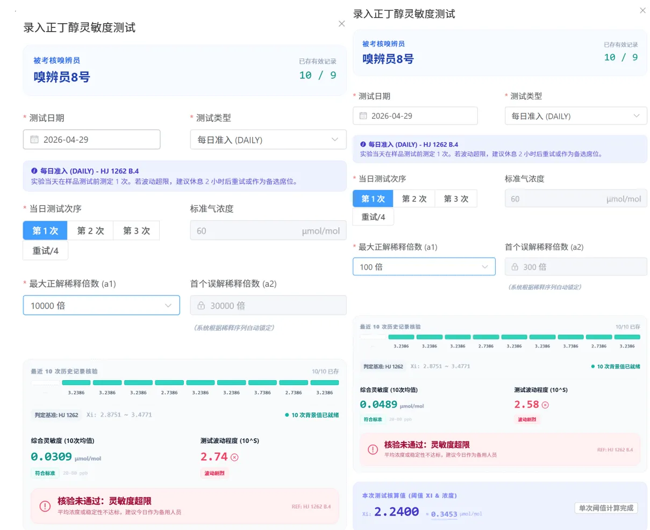Click the 2026-04-29 date field in right dialog
Viewport: 650px width, 530px height.
pos(415,116)
